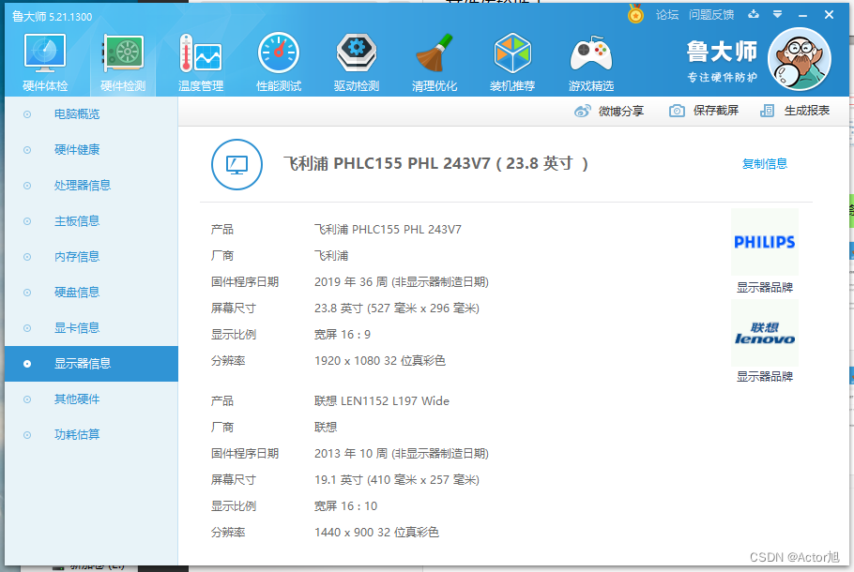Viewport: 854px width, 572px height.
Task: Open the title bar dropdown menu arrow
Action: 778,14
